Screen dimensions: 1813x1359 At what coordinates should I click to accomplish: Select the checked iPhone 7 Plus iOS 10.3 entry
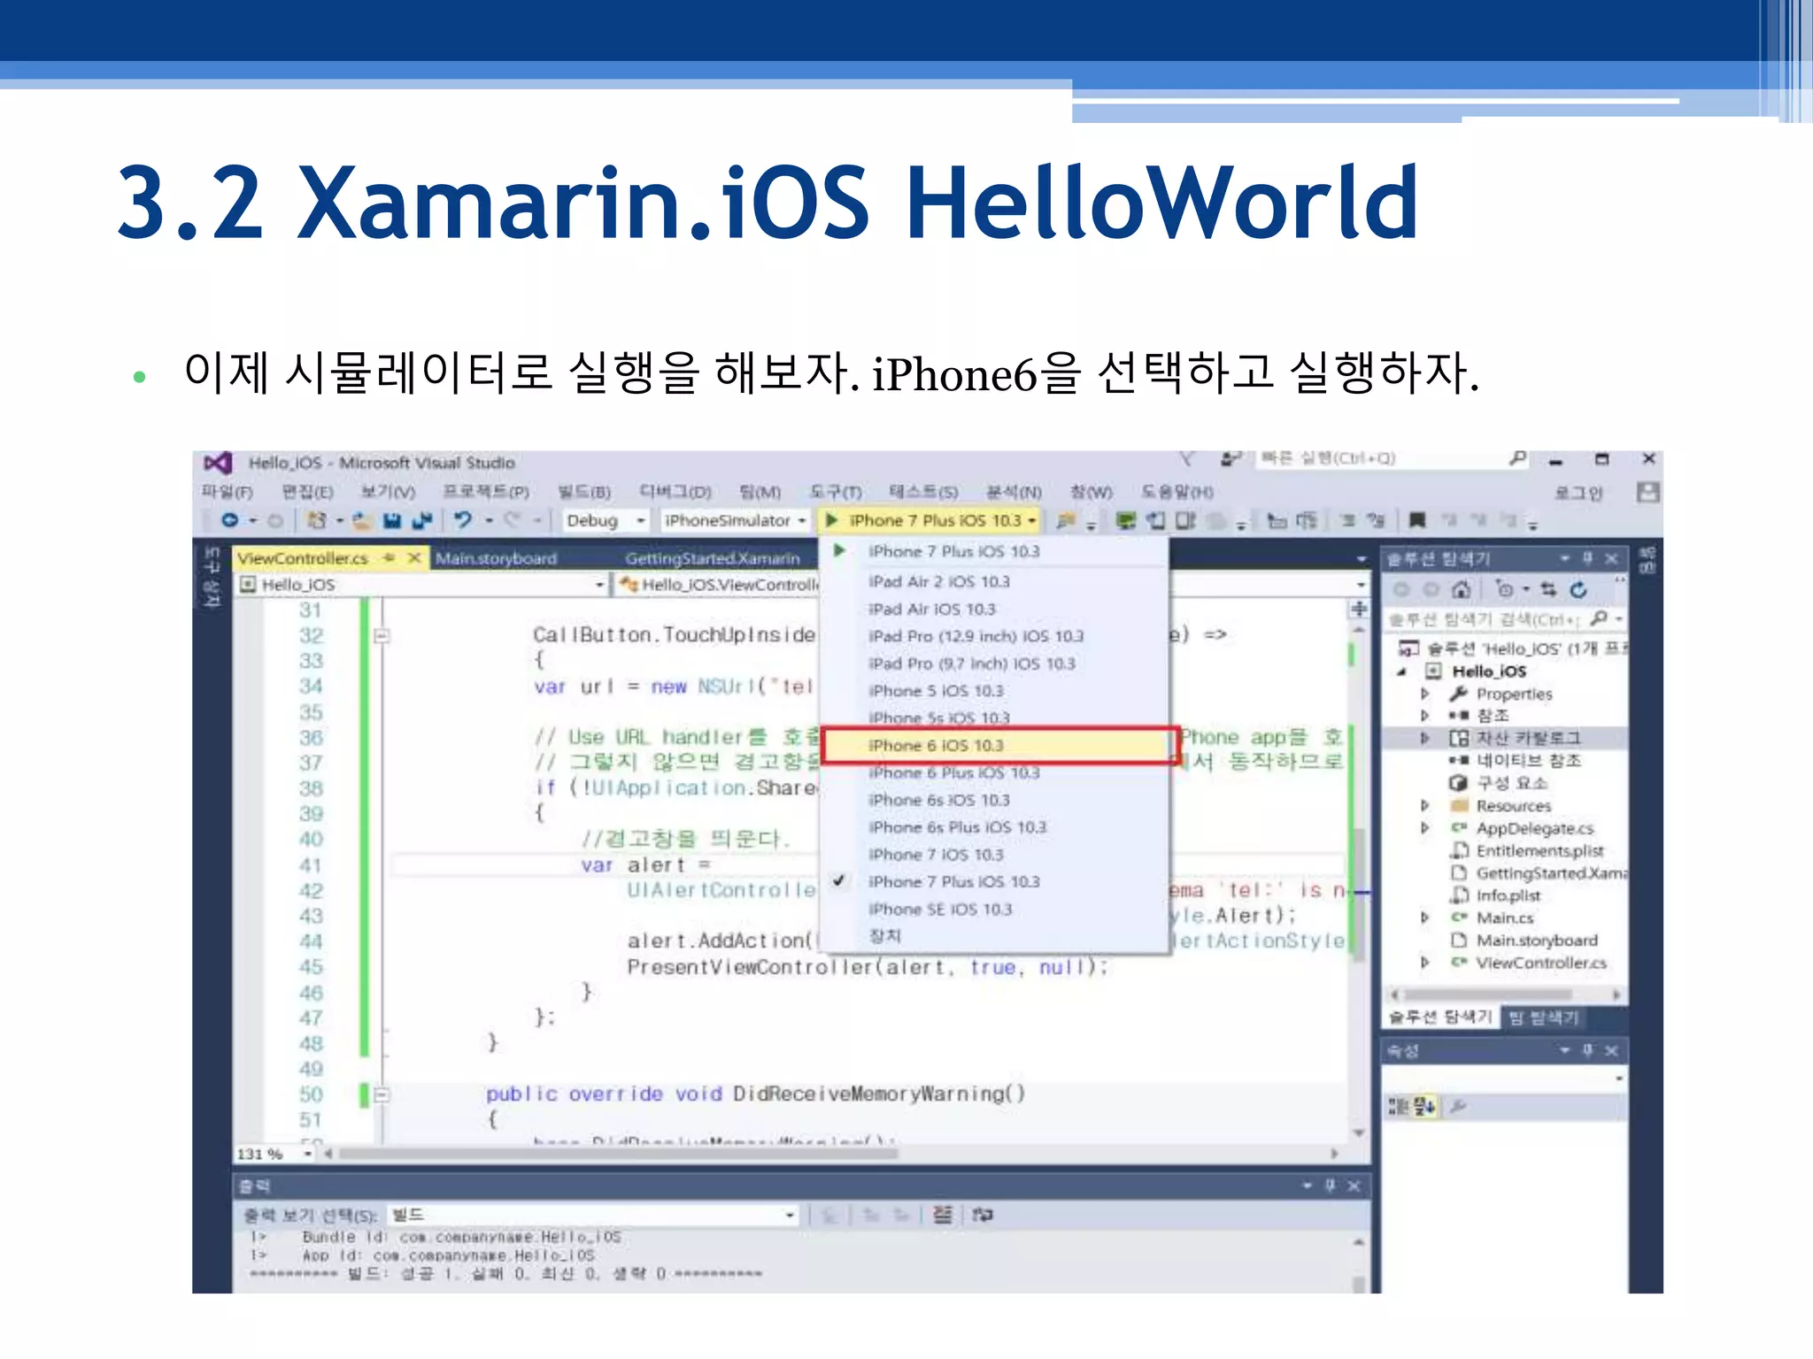(x=994, y=882)
